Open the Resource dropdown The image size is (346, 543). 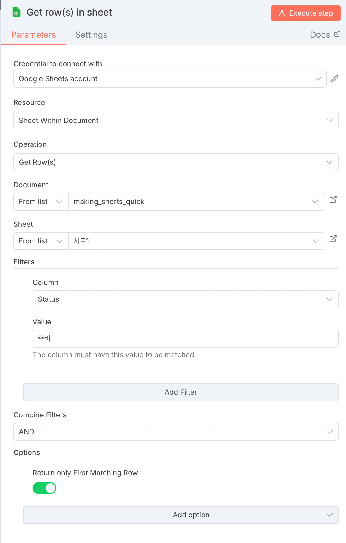click(x=176, y=121)
